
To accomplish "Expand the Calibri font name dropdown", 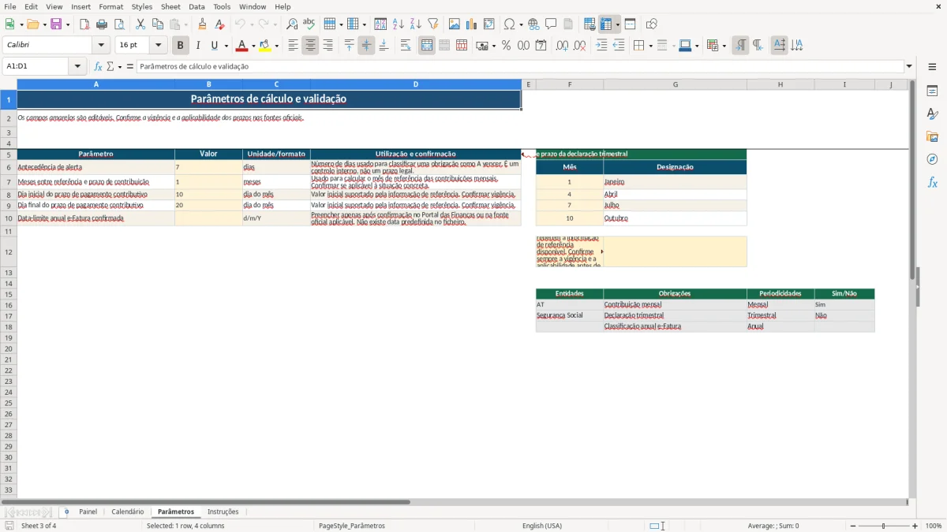I will pyautogui.click(x=101, y=46).
